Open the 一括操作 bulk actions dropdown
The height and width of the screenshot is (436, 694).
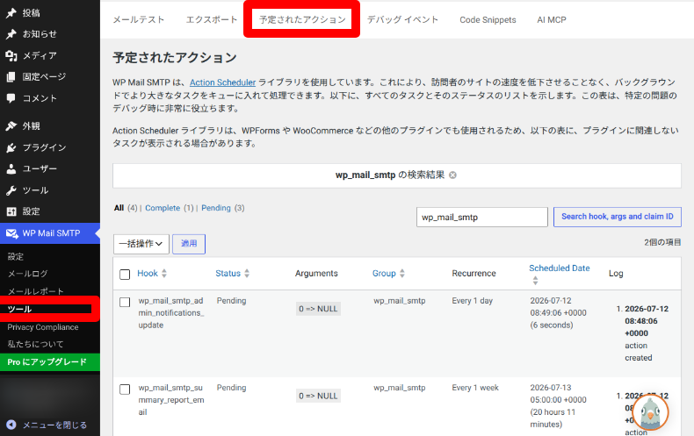[141, 244]
